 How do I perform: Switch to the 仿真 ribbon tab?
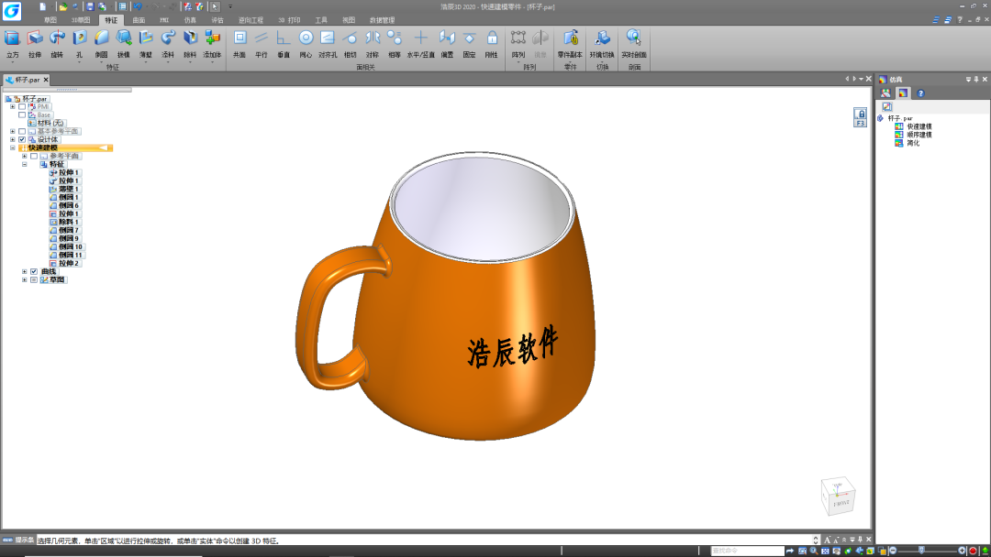190,20
